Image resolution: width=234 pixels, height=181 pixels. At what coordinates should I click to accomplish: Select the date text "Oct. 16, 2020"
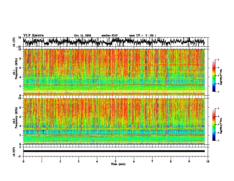82,35
